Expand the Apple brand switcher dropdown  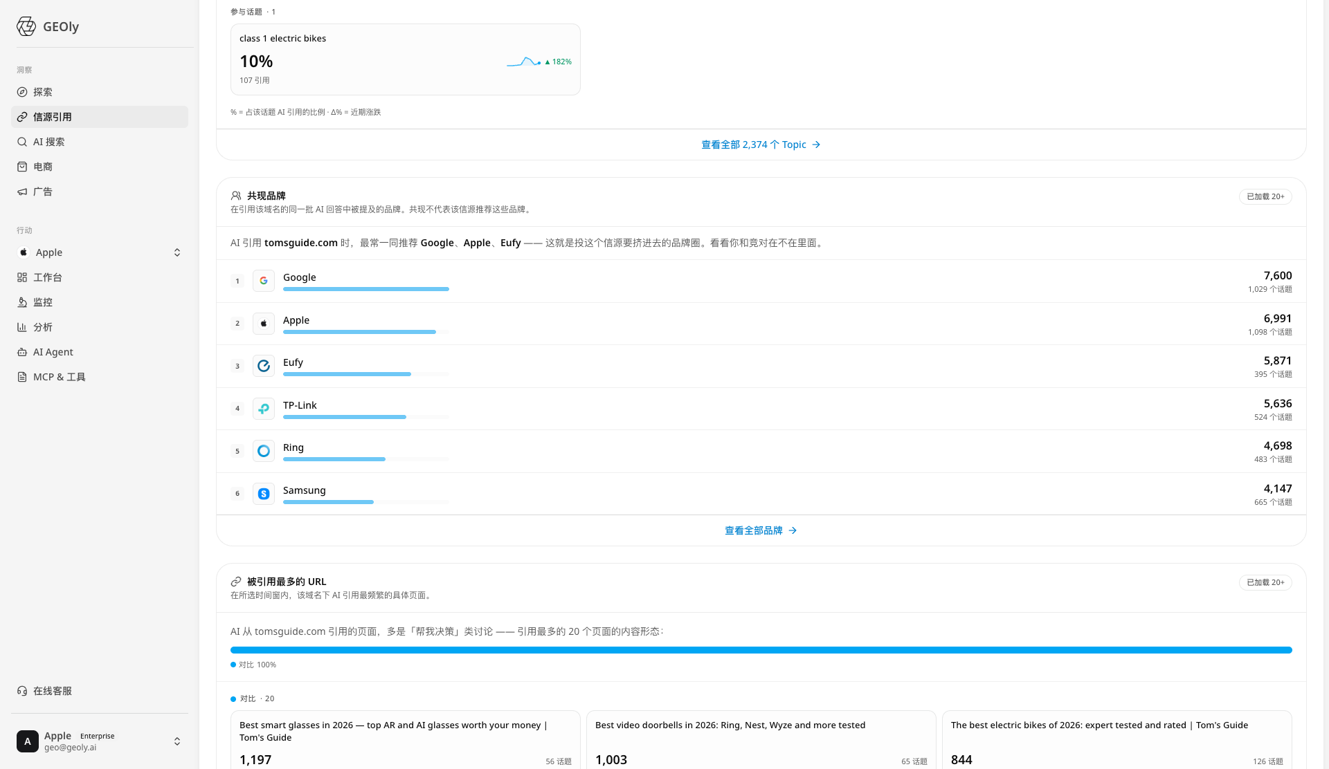click(177, 252)
